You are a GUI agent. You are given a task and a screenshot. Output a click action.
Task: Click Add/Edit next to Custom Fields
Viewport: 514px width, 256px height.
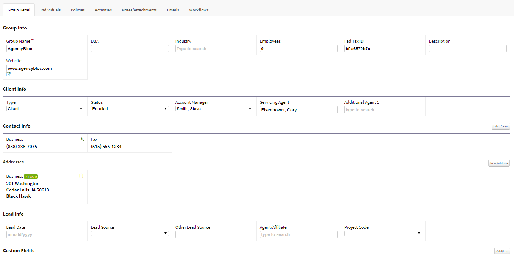502,251
